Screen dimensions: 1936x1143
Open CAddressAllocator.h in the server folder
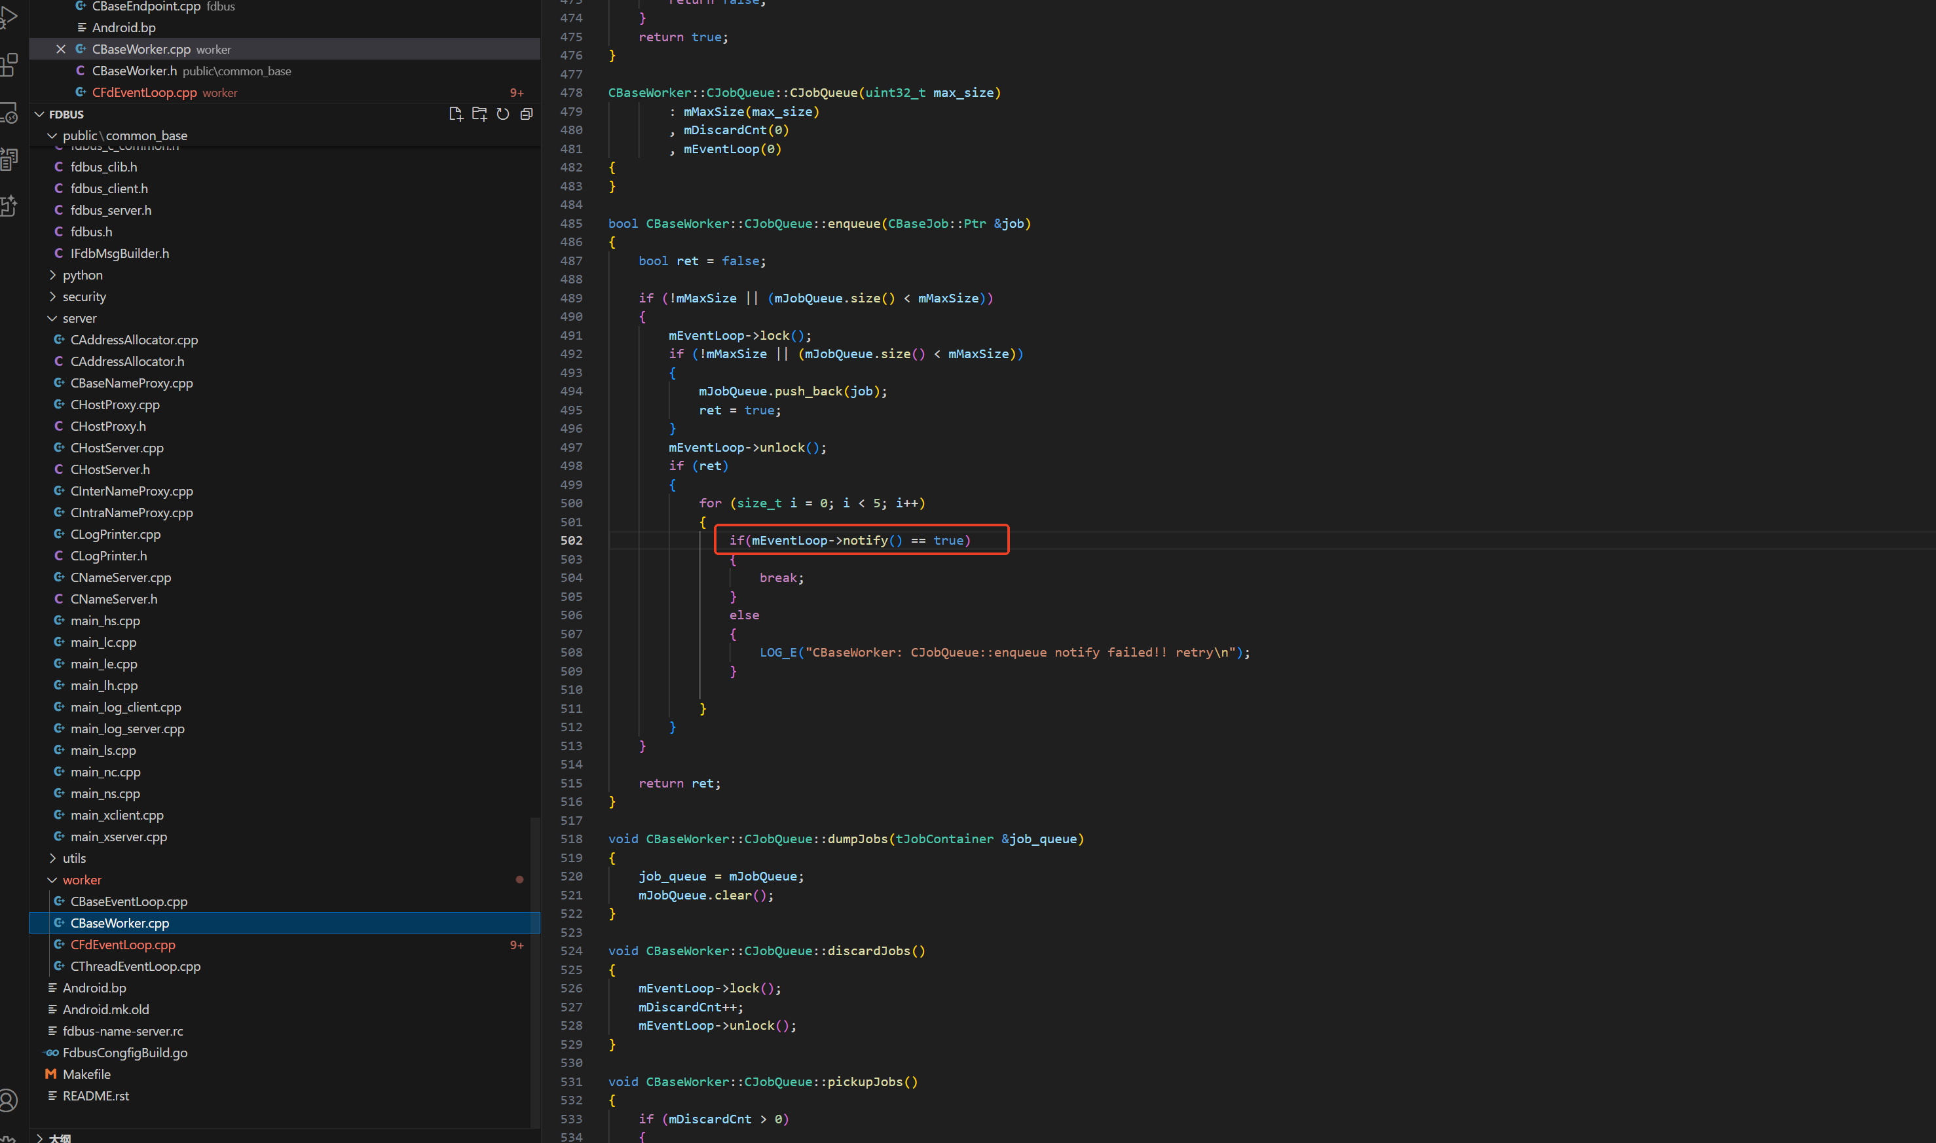tap(284, 361)
